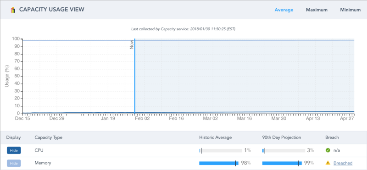The image size is (367, 170).
Task: Click the 90th Day Projection column header
Action: point(282,137)
